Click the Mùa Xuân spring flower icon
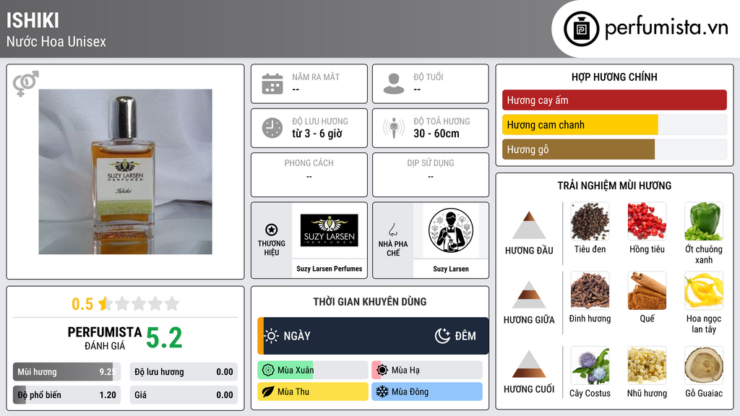Image resolution: width=740 pixels, height=416 pixels. 268,370
